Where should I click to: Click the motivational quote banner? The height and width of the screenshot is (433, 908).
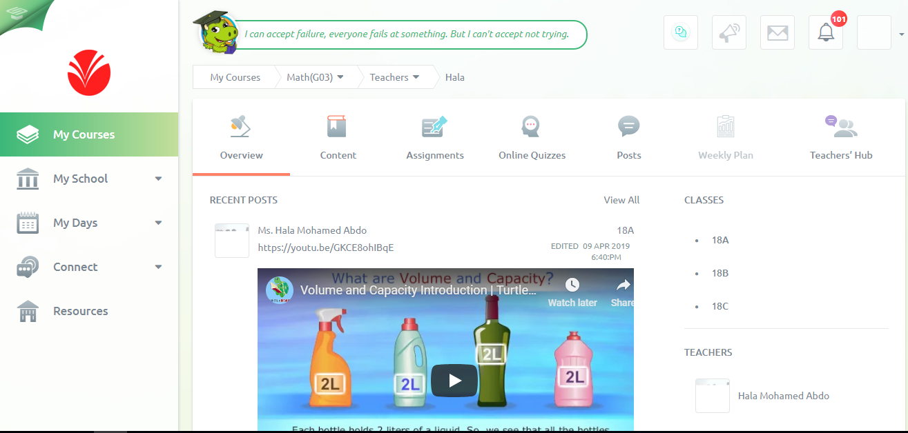tap(407, 34)
